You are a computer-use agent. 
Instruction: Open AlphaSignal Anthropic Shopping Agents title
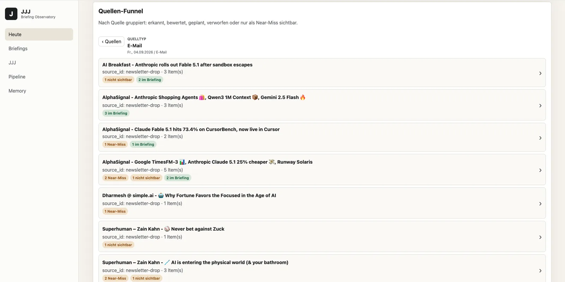[204, 98]
